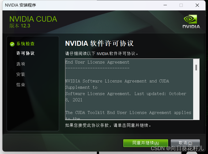
Task: Click the 'NVIDIA 软件许可协议' heading
Action: pyautogui.click(x=99, y=43)
